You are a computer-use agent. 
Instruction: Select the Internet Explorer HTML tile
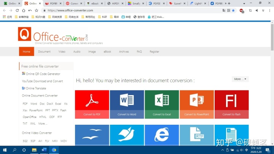(162, 135)
